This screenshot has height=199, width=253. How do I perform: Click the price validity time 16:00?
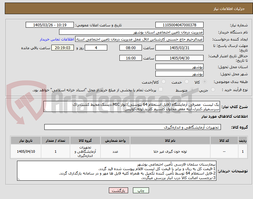coord(131,58)
